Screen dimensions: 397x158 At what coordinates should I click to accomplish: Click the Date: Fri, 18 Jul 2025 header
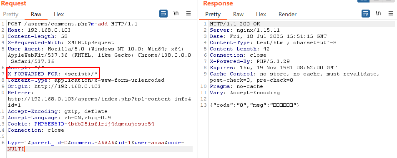(269, 36)
